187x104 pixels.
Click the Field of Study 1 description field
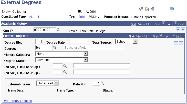point(101,66)
